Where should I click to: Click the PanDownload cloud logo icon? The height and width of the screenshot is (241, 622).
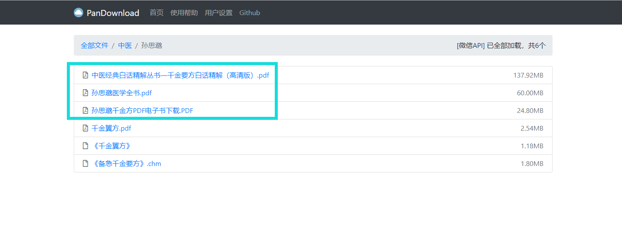(x=78, y=13)
